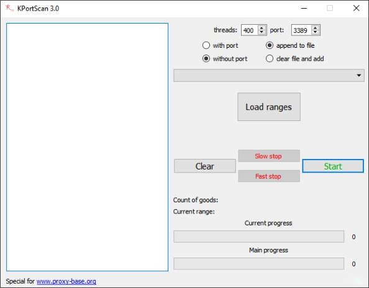Choose 'clear file and add' radio option

[x=270, y=58]
